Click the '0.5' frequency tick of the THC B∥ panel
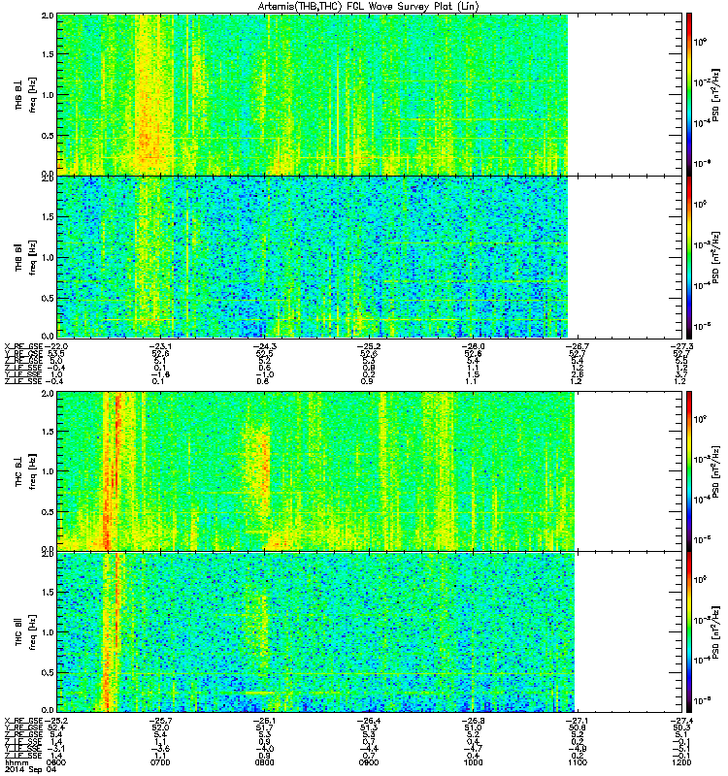728x776 pixels. tap(48, 672)
